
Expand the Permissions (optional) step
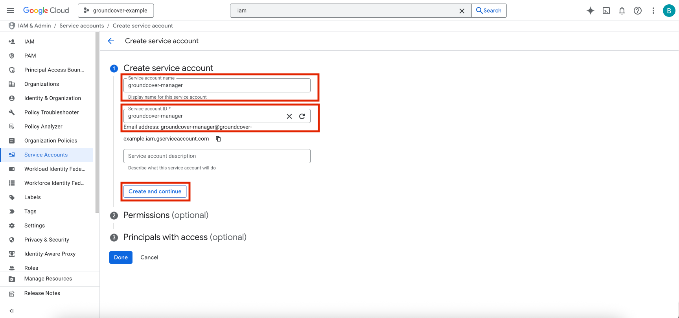coord(166,215)
